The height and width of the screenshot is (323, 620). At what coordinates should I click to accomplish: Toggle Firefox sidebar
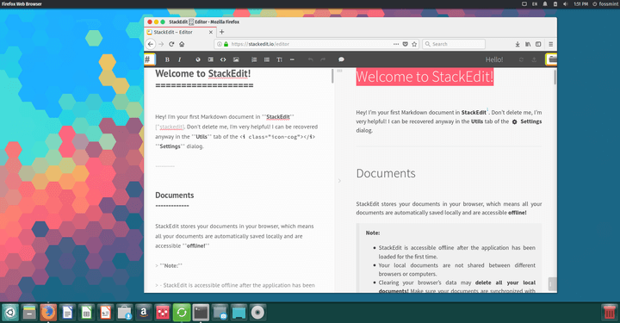[x=538, y=44]
